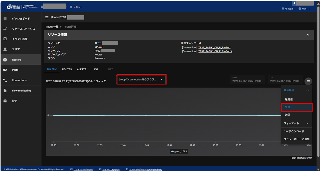
Task: Click the settings gear icon
Action: click(x=5, y=101)
